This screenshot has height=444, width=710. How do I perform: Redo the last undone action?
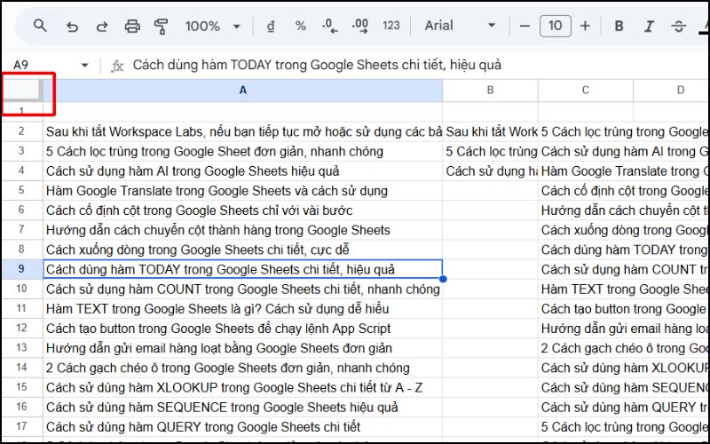[x=101, y=26]
